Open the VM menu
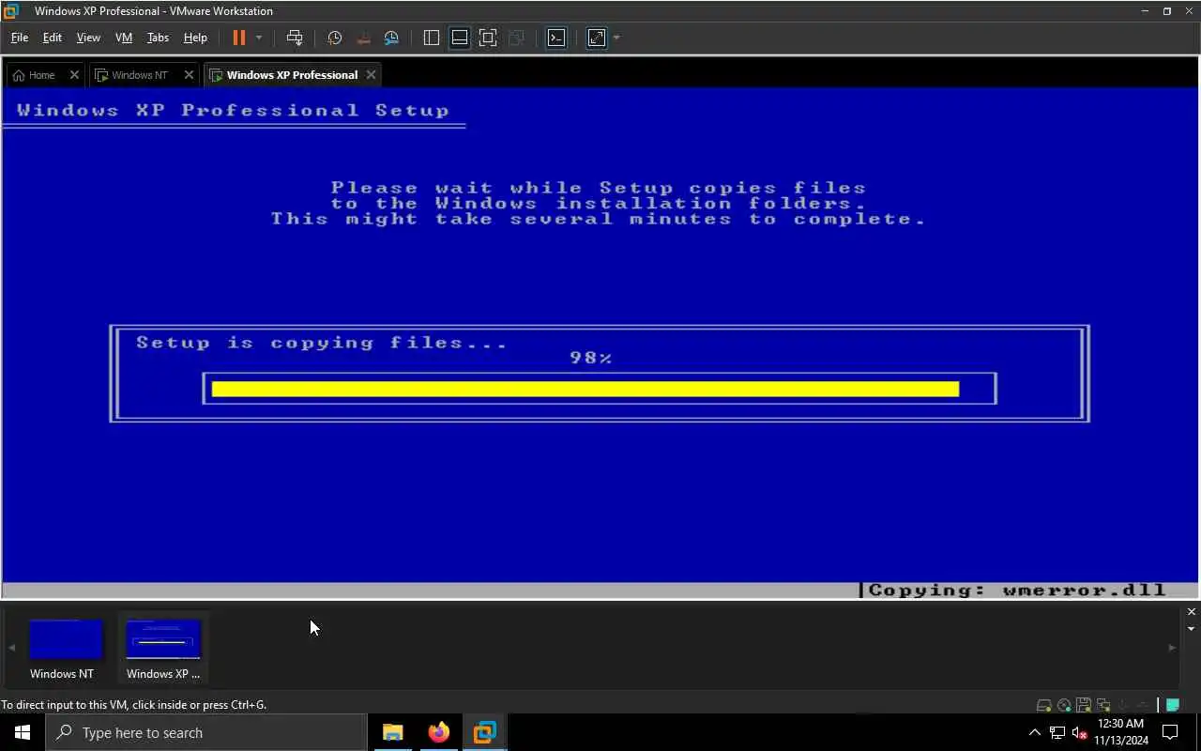Image resolution: width=1201 pixels, height=751 pixels. coord(124,38)
